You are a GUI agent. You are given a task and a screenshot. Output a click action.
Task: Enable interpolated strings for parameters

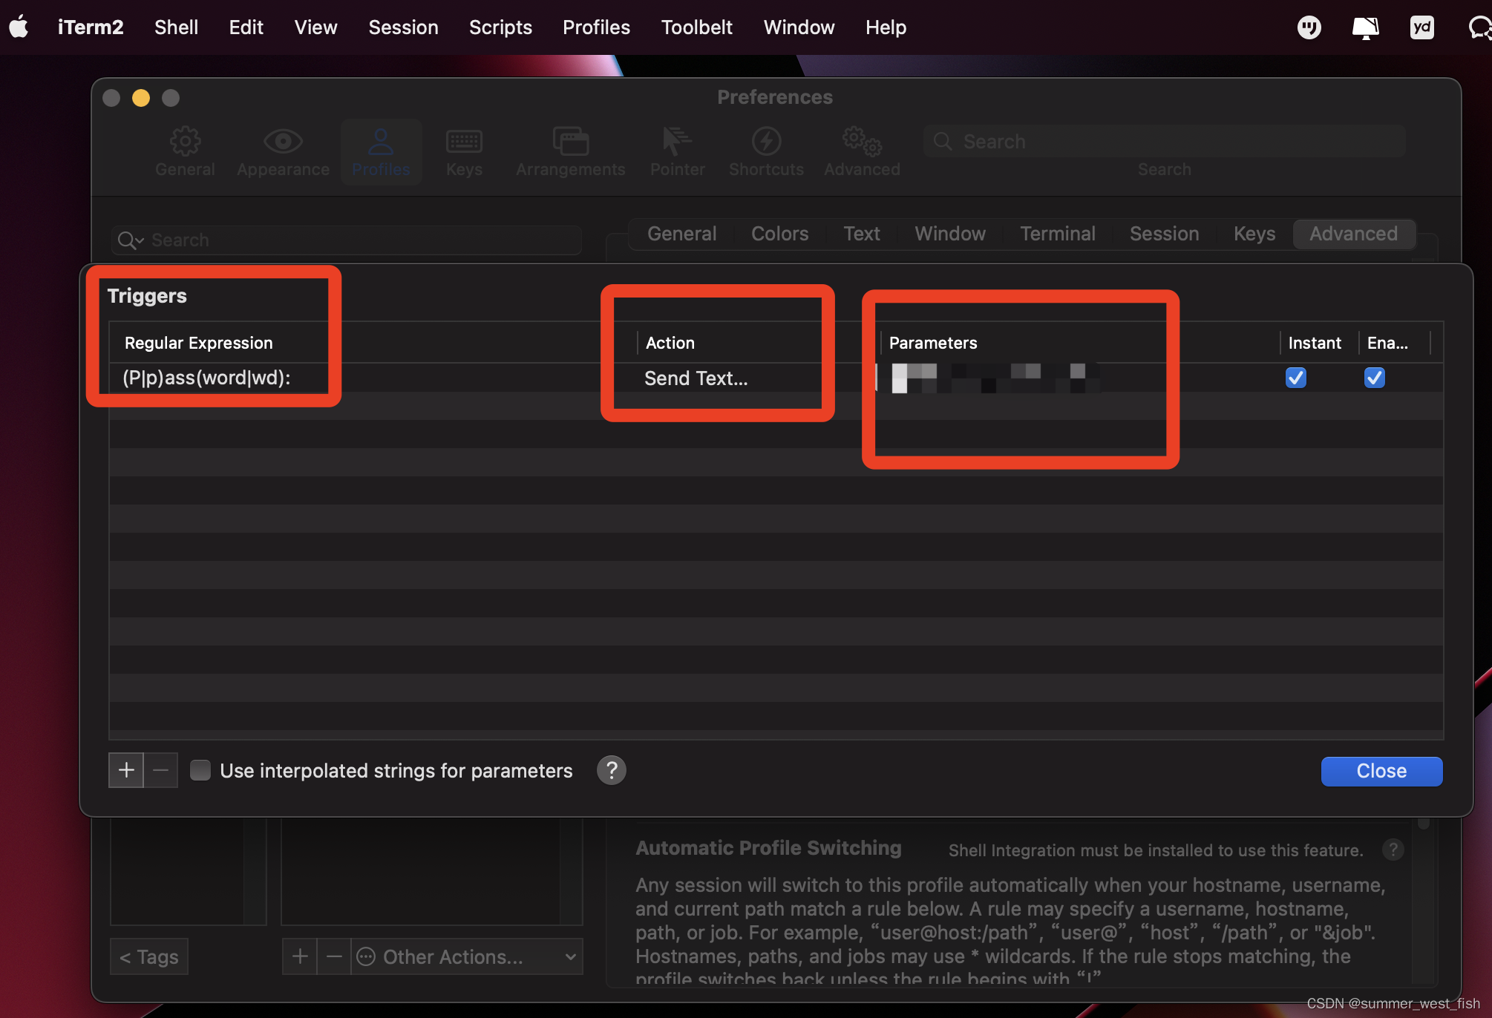[200, 771]
